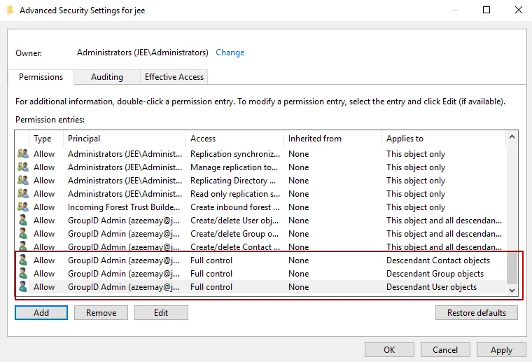Sort by the Principal column header

pos(125,139)
